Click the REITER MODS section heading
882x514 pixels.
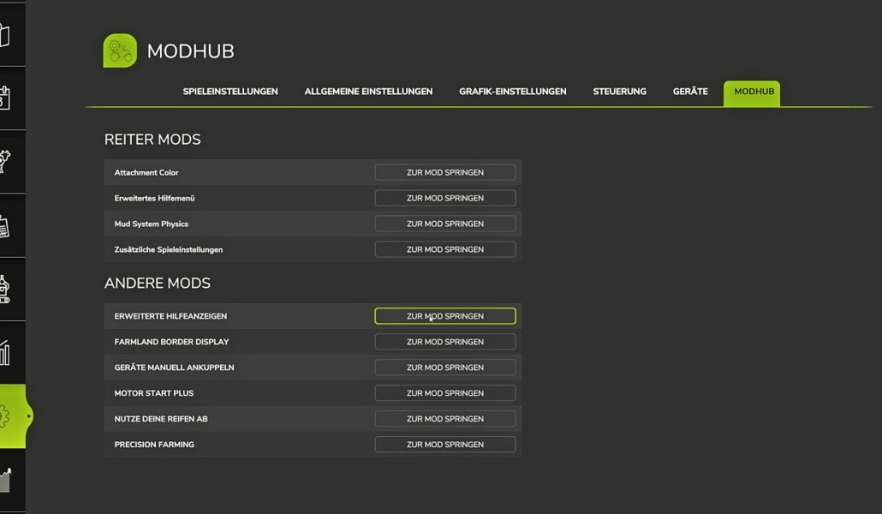152,140
